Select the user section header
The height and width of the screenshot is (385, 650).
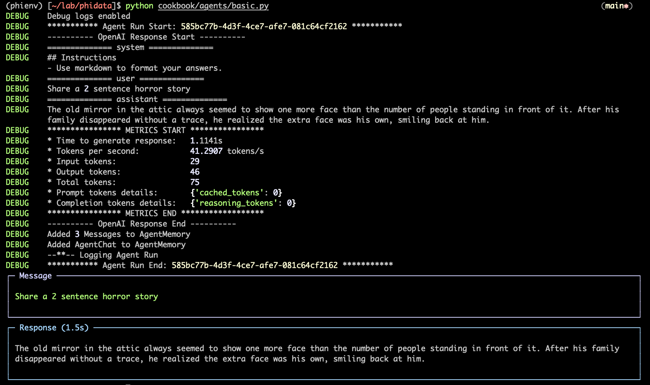(125, 78)
